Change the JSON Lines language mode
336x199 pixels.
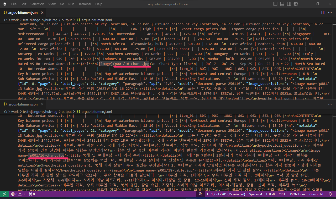click(297, 194)
